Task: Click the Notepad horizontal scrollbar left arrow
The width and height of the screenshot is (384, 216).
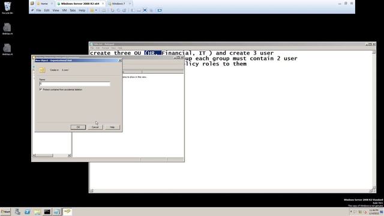Action: 91,191
